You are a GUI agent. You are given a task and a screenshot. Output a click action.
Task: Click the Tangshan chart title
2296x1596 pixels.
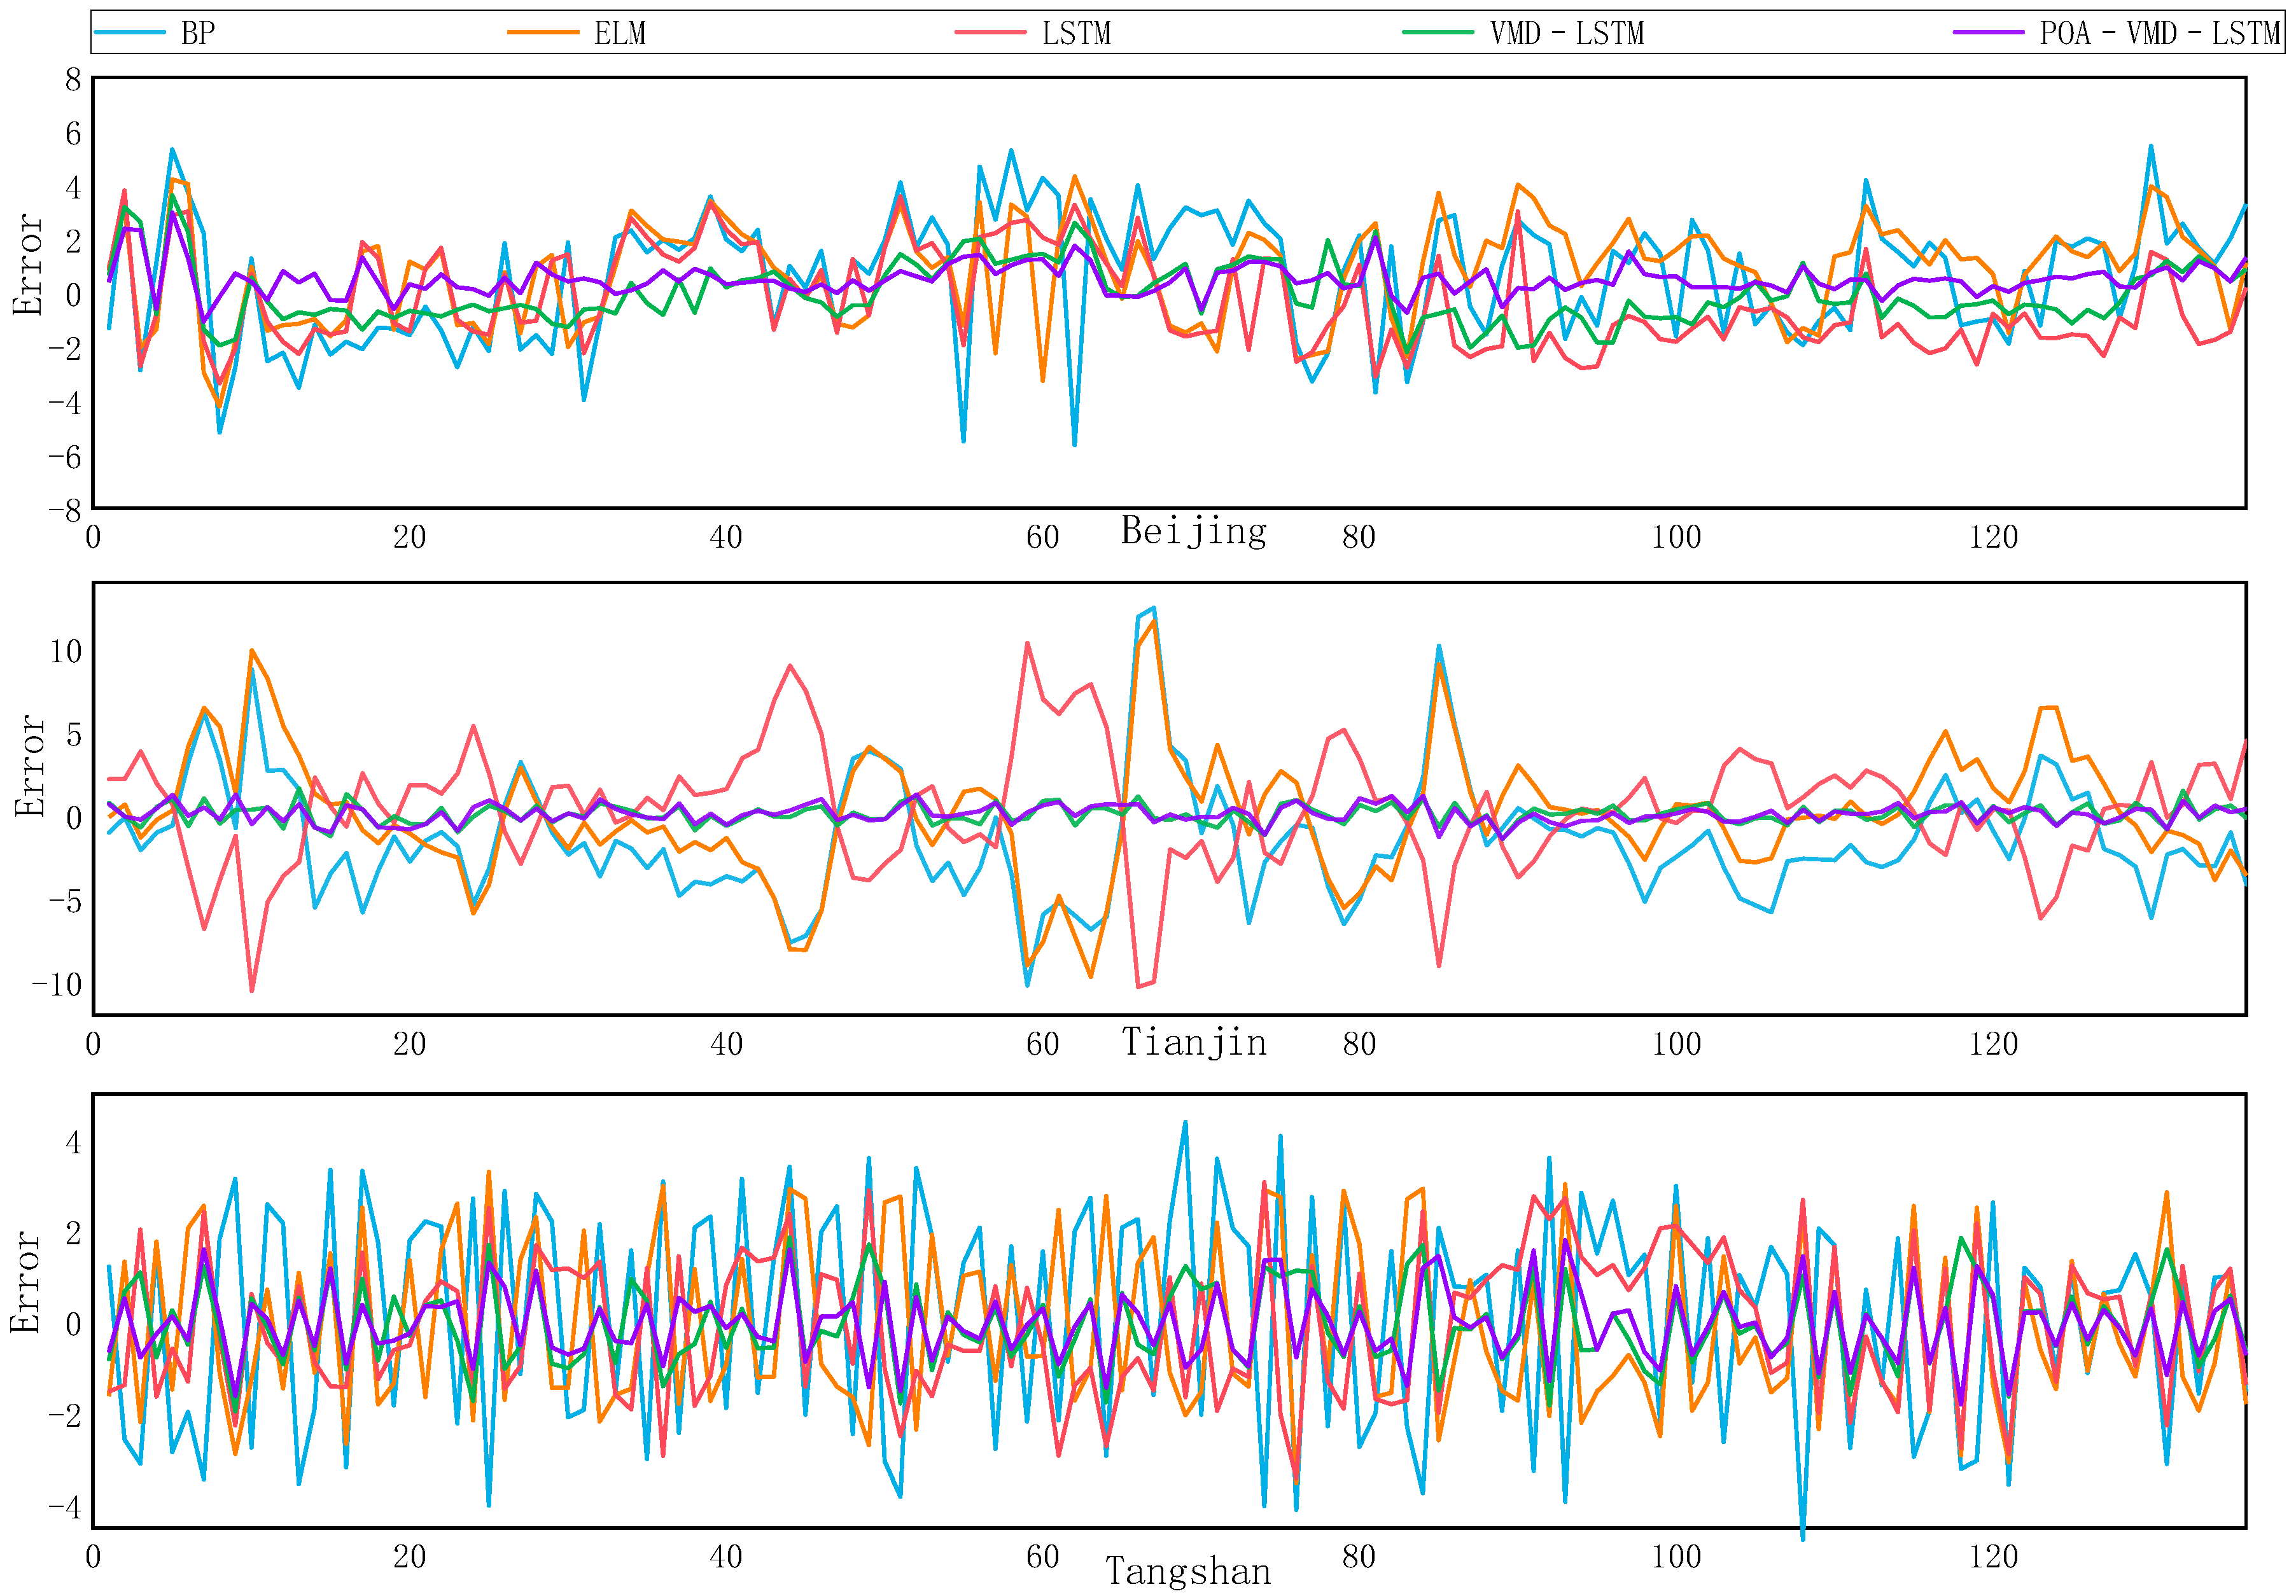[1188, 1572]
